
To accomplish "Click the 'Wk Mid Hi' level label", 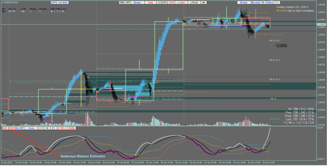I will [275, 119].
